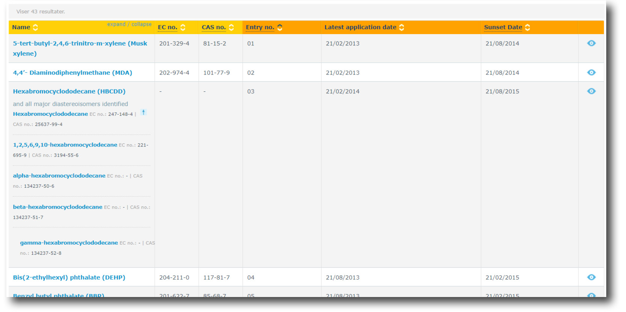Click eye icon in HBCDD row
This screenshot has width=626, height=312.
[591, 91]
